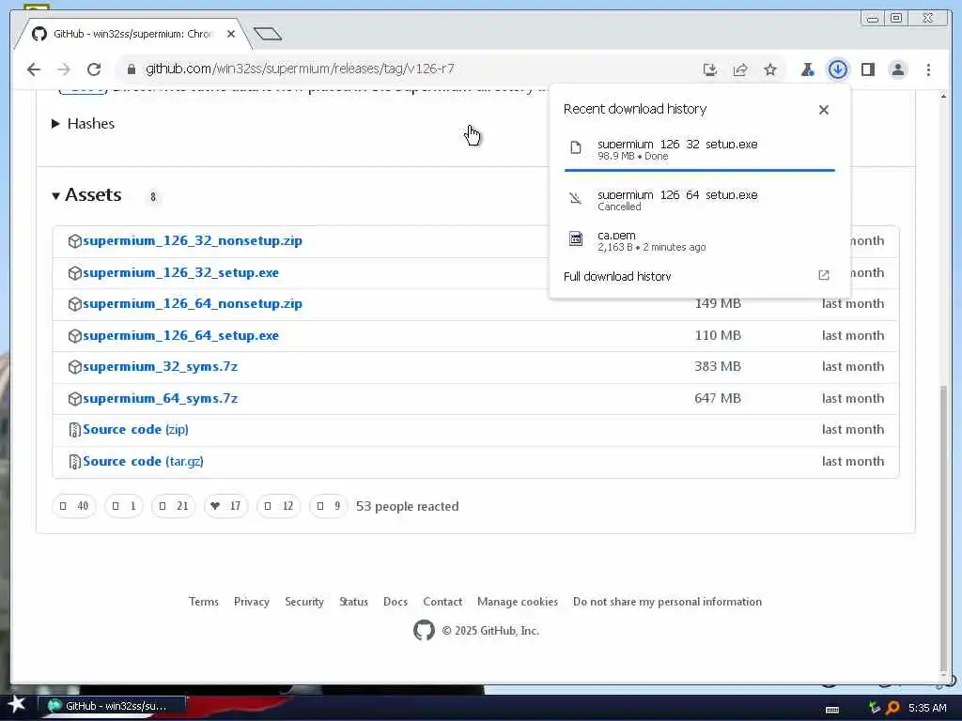Viewport: 962px width, 721px height.
Task: Open the Docs footer link
Action: (x=396, y=602)
